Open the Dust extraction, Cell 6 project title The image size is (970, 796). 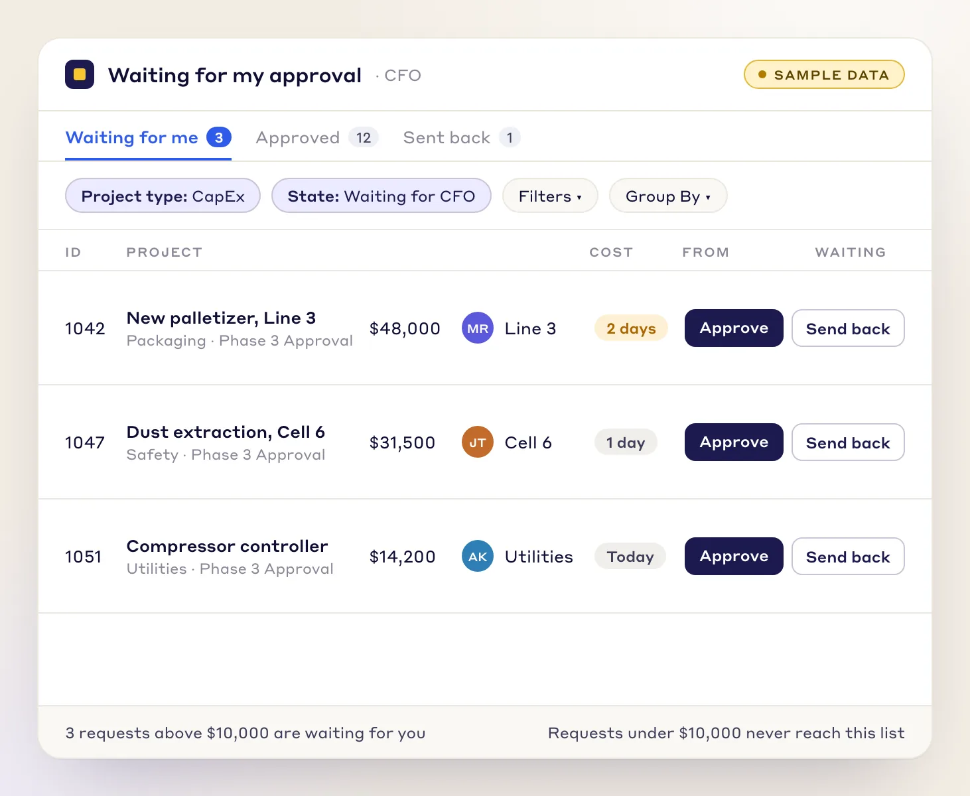click(x=226, y=432)
